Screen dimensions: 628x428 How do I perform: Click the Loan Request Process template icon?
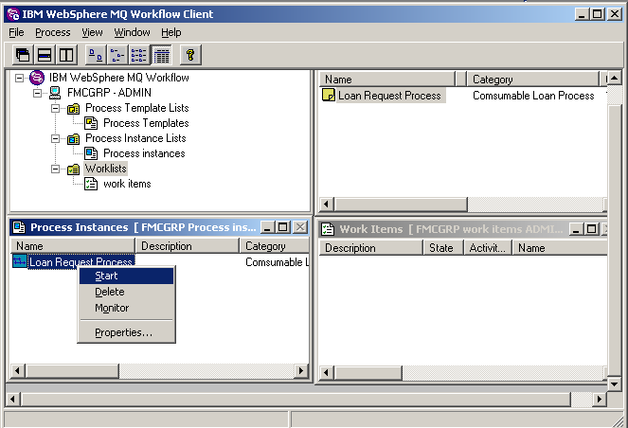point(329,95)
